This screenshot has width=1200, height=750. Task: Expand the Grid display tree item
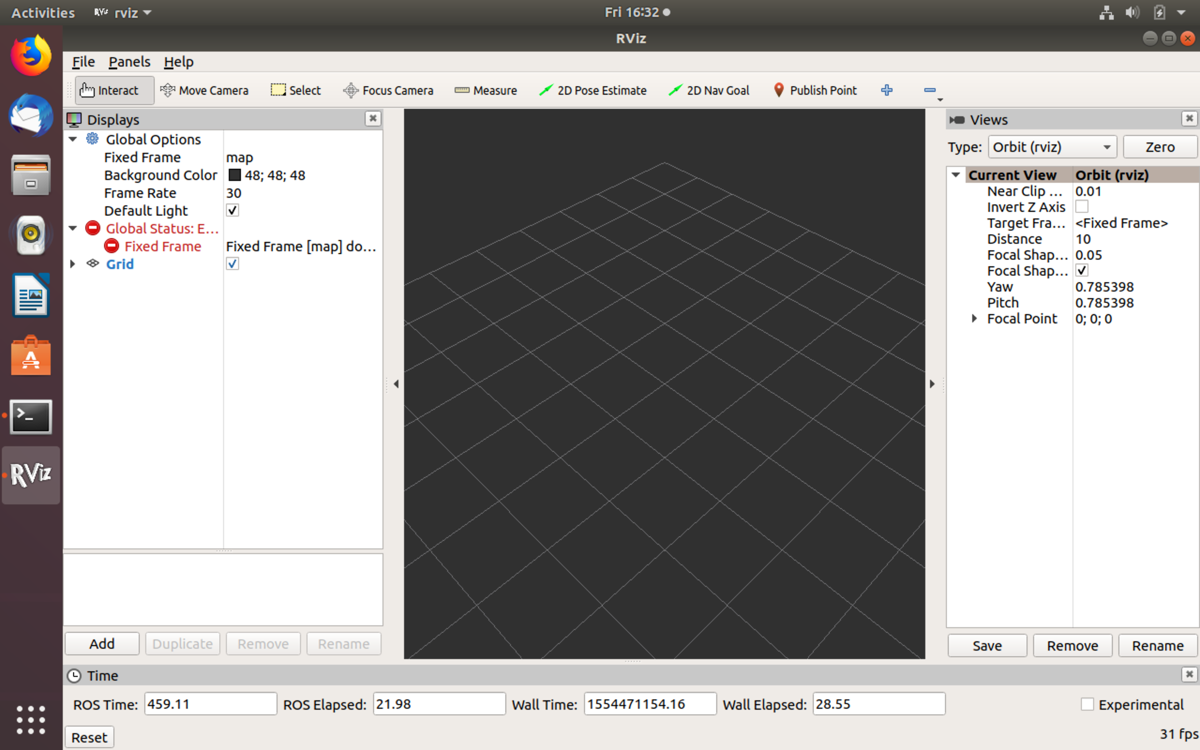(x=72, y=264)
